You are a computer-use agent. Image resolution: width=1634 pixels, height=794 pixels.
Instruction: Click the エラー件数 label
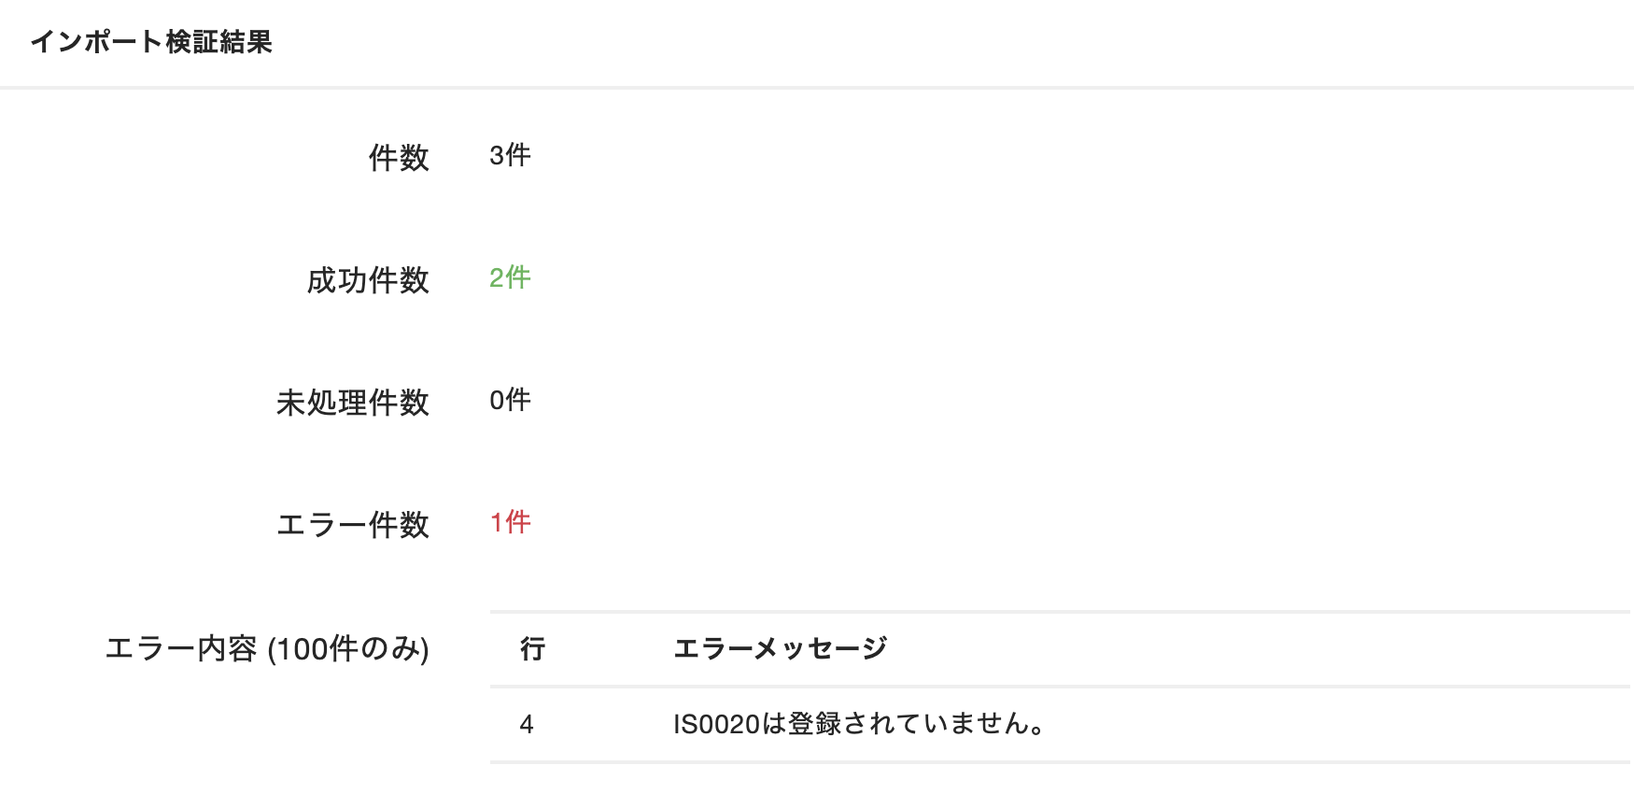coord(352,524)
